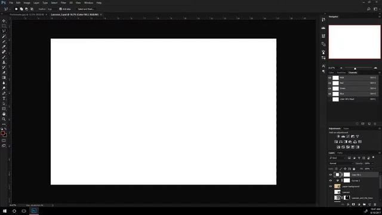Select the Move tool
This screenshot has width=382, height=215.
pyautogui.click(x=4, y=21)
